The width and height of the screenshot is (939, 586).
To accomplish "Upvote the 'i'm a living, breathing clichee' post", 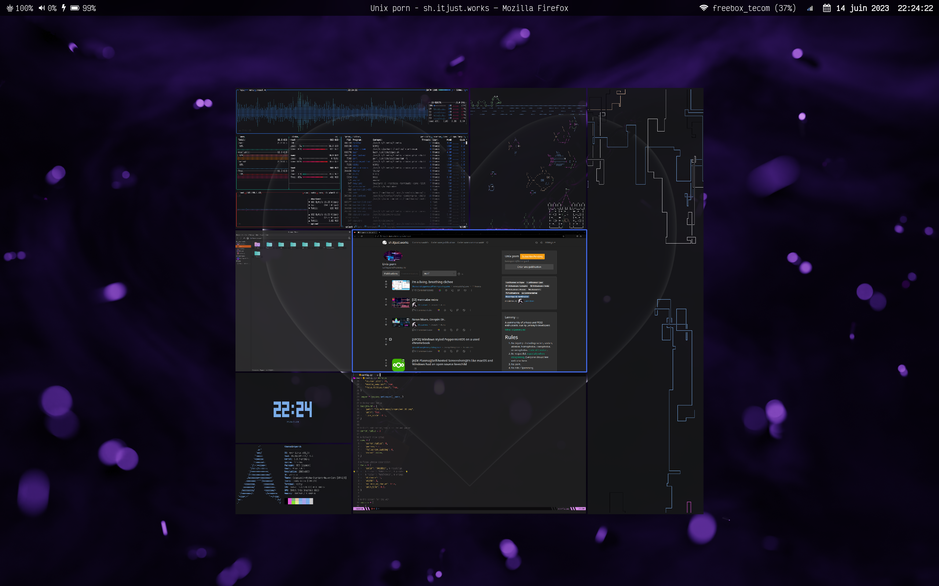I will (x=386, y=282).
